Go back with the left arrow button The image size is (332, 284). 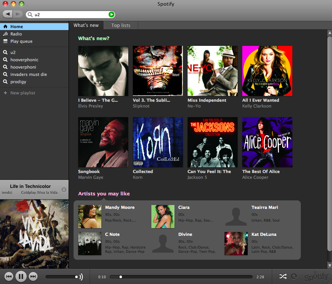tap(8, 14)
